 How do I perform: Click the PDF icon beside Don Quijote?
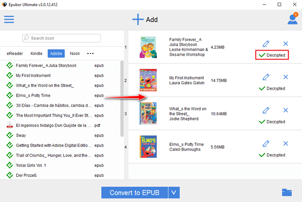click(10, 125)
